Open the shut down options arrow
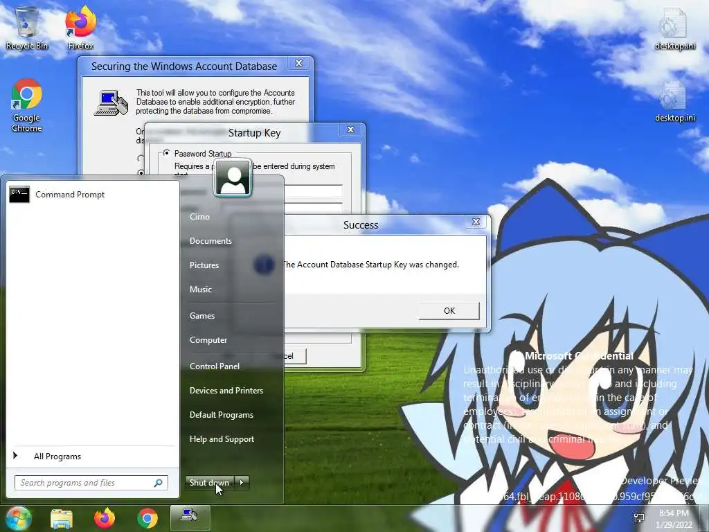The width and height of the screenshot is (709, 532). coord(242,482)
